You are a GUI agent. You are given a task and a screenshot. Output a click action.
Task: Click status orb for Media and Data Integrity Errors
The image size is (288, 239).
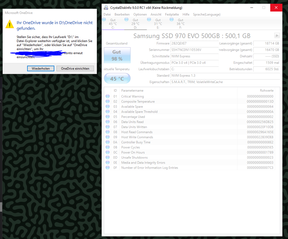coord(108,163)
